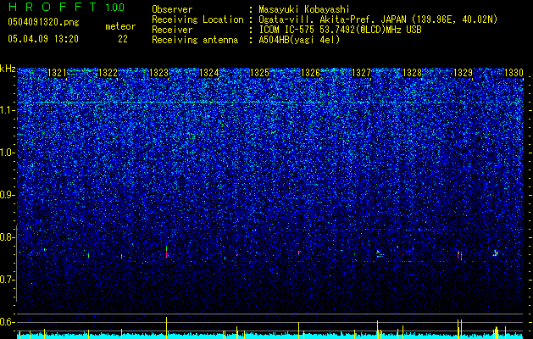Click the 1.1 kHz axis label
Viewport: 533px width, 339px height.
pyautogui.click(x=8, y=110)
